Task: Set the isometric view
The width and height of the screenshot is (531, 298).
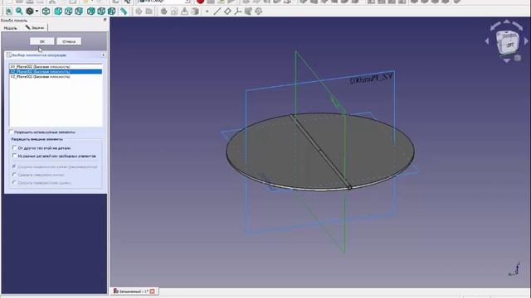Action: 46,12
